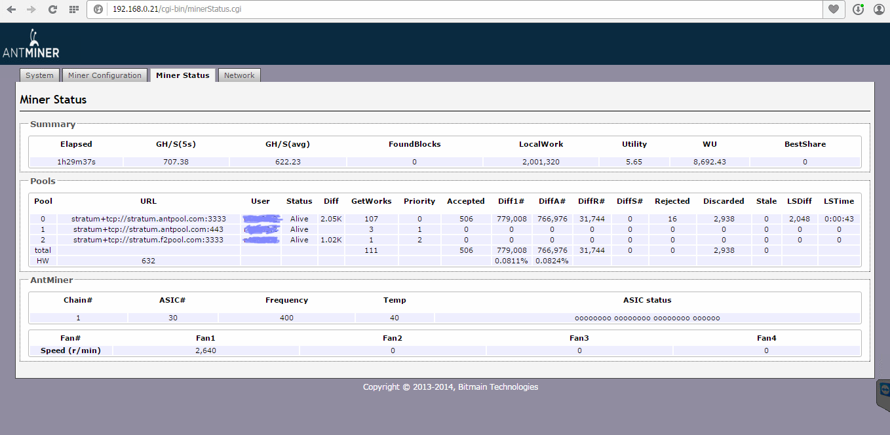890x435 pixels.
Task: Click pool 0 LSDiff value 2,048
Action: pos(800,219)
